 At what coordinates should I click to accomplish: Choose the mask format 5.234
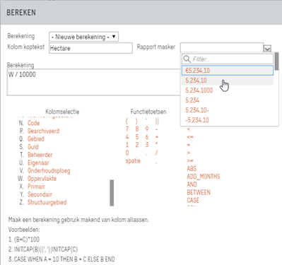[192, 100]
